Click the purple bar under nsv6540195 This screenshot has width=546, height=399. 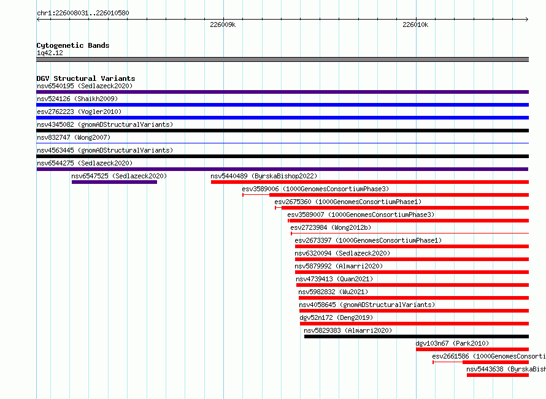tap(282, 92)
